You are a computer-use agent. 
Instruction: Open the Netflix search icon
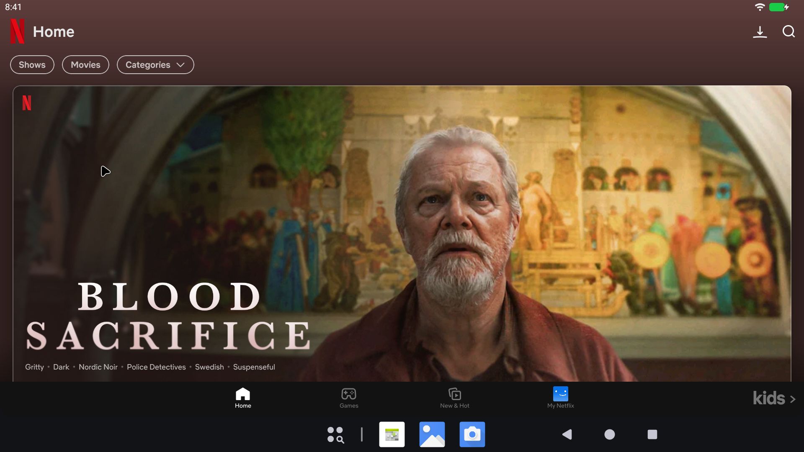(789, 31)
